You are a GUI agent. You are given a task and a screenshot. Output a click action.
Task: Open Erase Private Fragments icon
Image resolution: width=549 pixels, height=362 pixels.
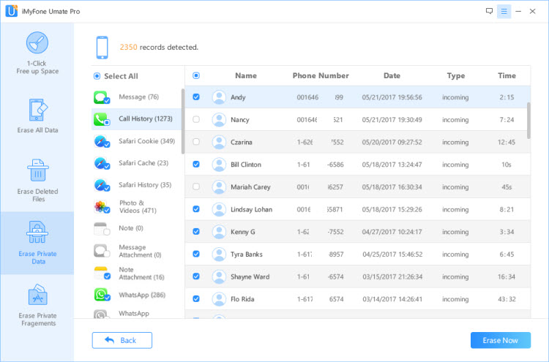pos(37,295)
